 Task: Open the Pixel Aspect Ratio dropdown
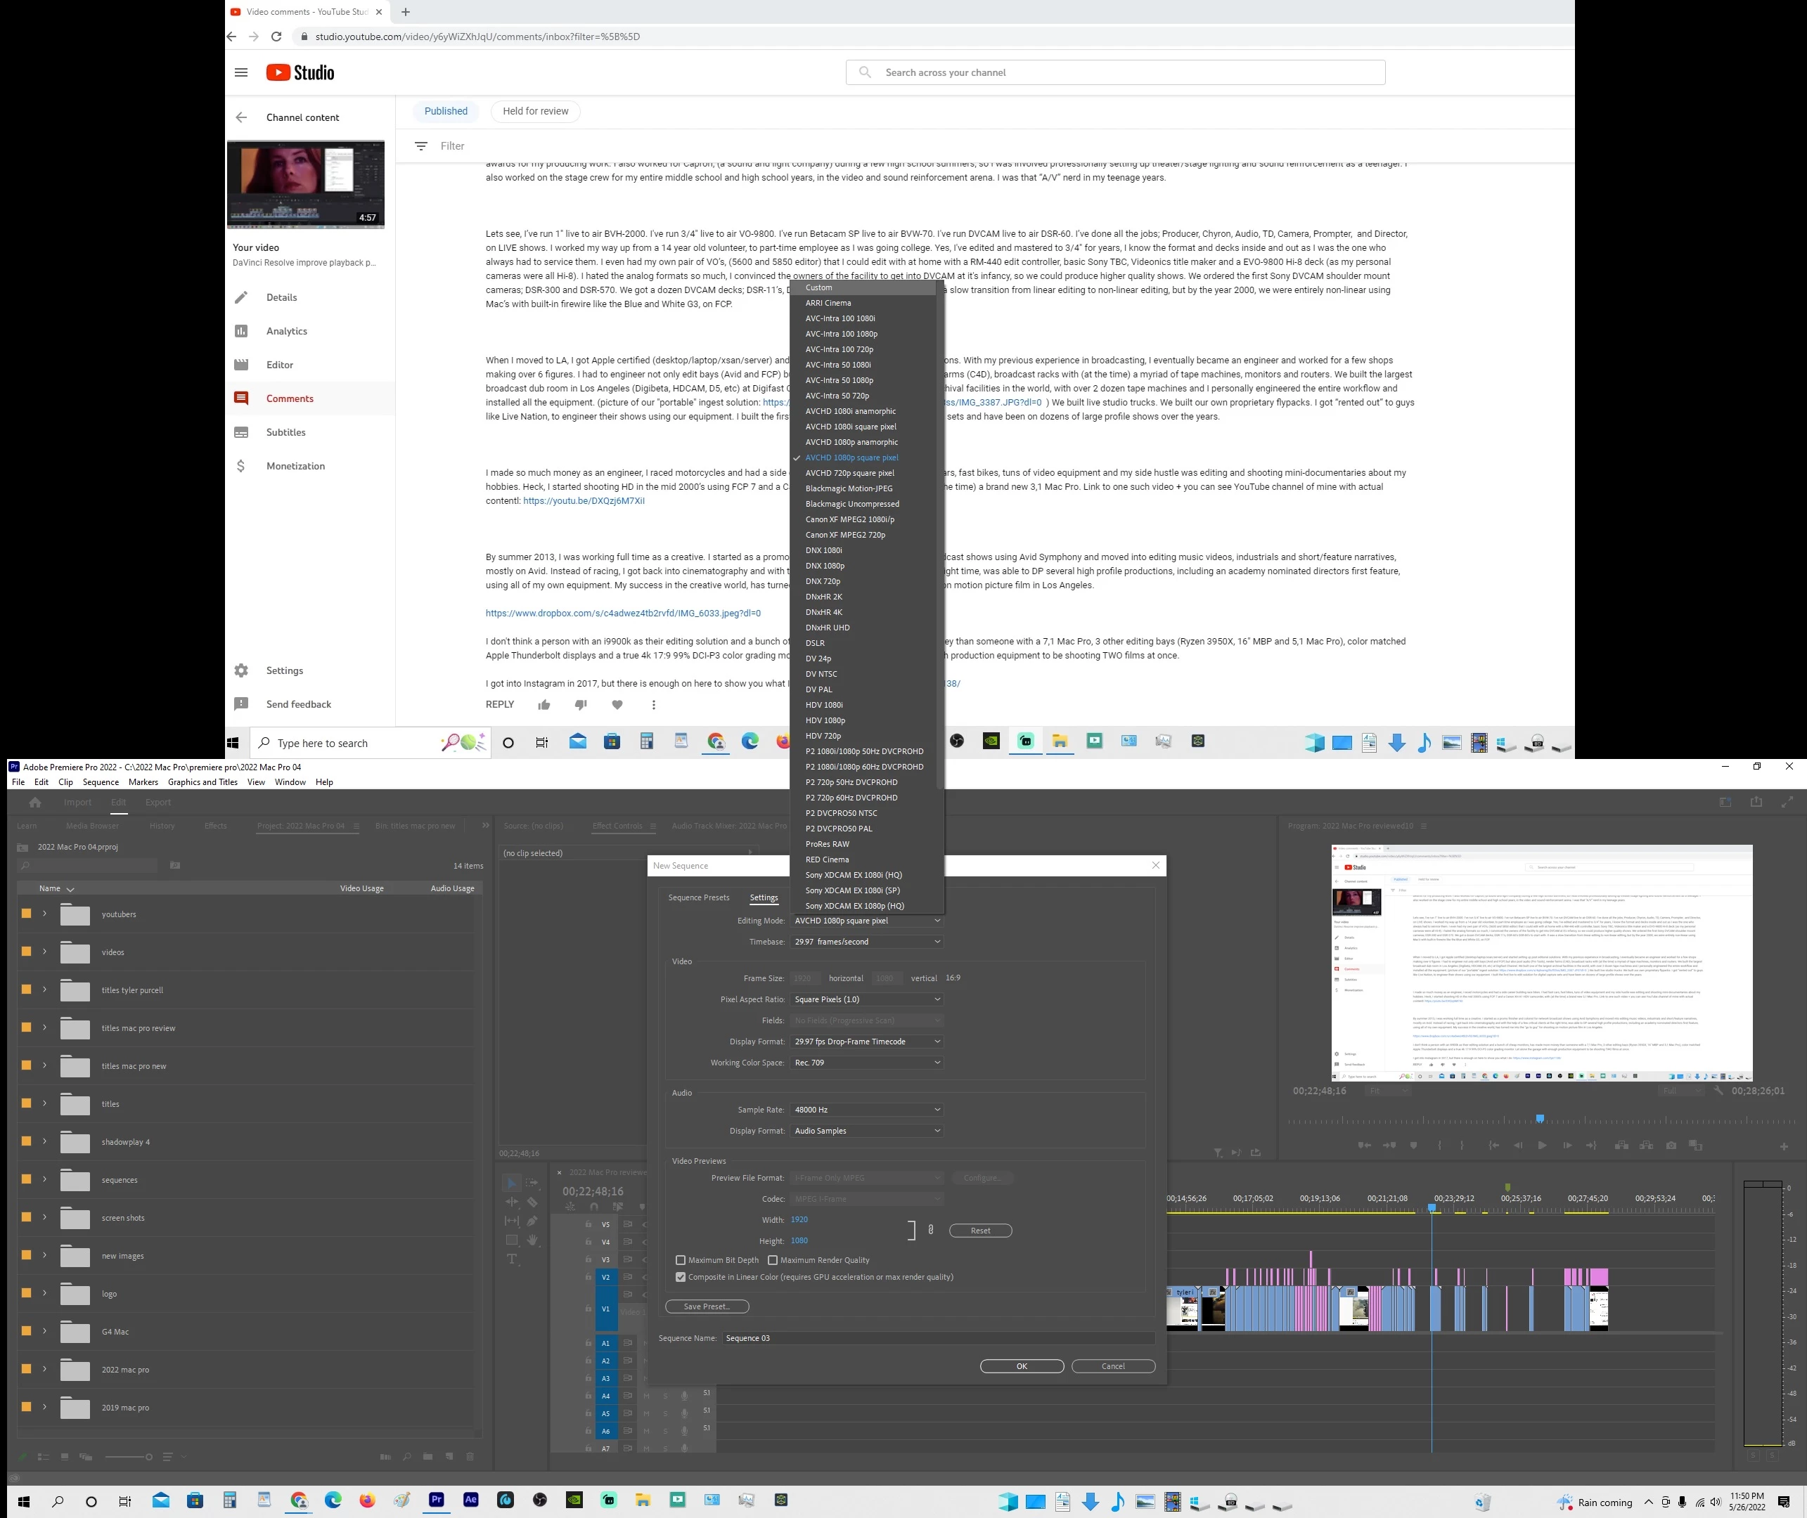point(866,999)
